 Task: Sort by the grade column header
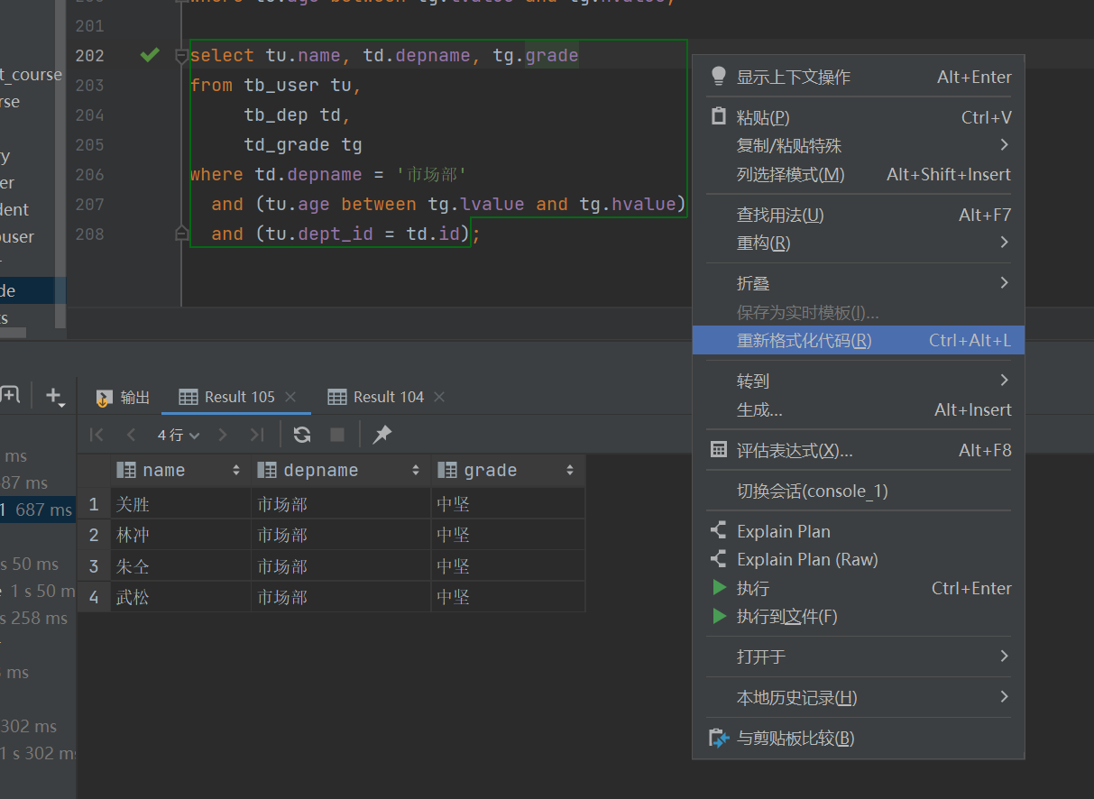(x=490, y=470)
